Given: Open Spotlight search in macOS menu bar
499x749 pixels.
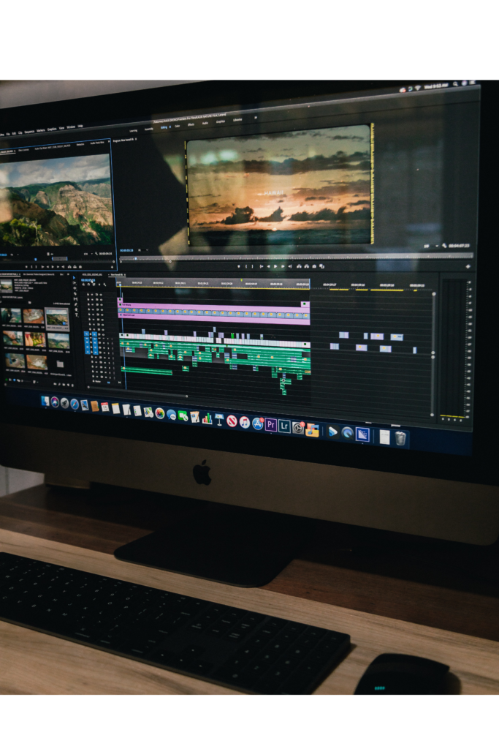Looking at the screenshot, I should tap(456, 84).
